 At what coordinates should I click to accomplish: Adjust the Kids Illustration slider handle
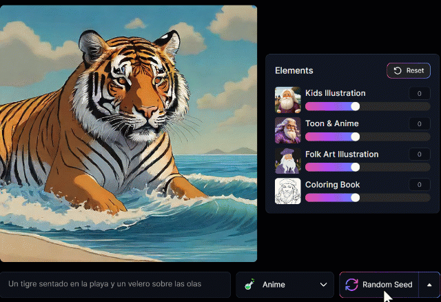[356, 106]
